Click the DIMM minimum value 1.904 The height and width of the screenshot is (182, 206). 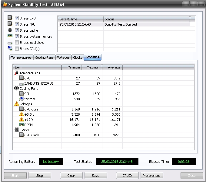click(75, 125)
